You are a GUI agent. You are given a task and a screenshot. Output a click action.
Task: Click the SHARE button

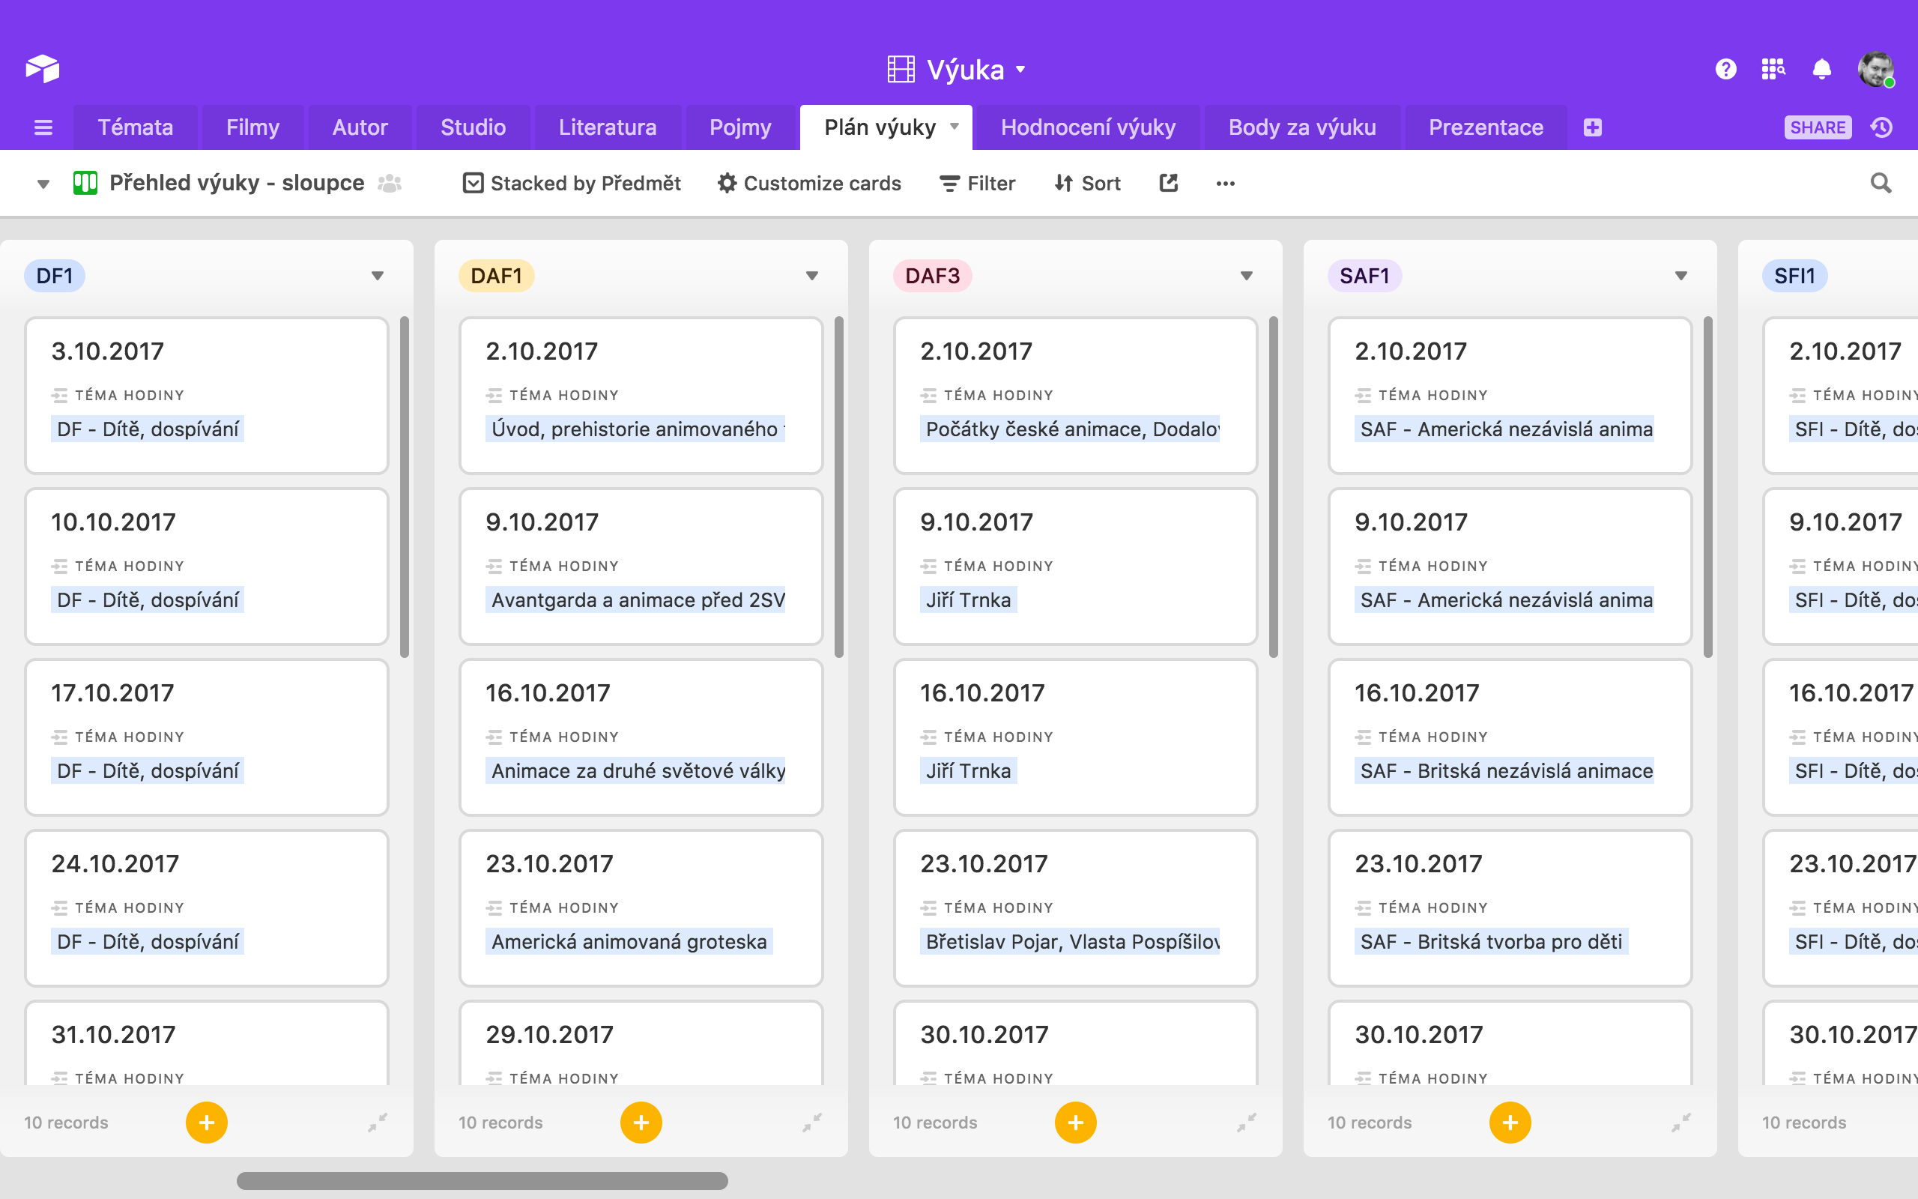pyautogui.click(x=1818, y=127)
